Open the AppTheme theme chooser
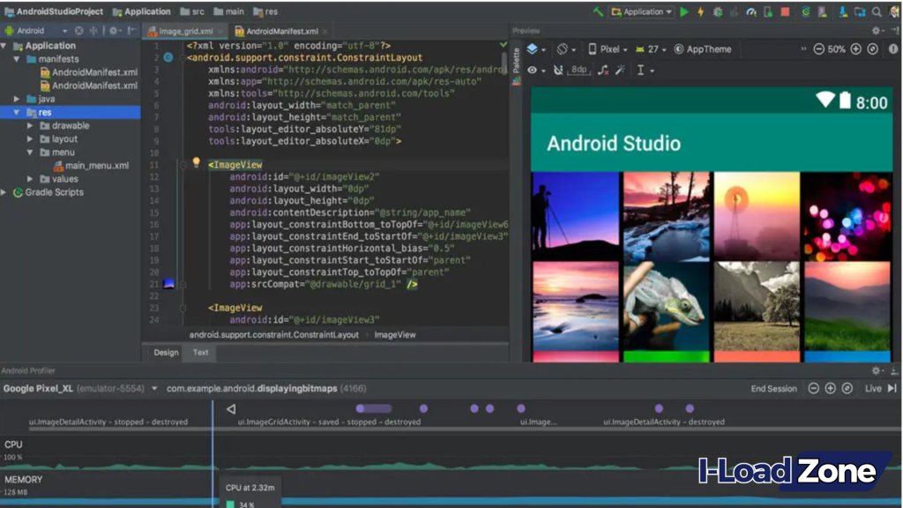 (x=703, y=49)
